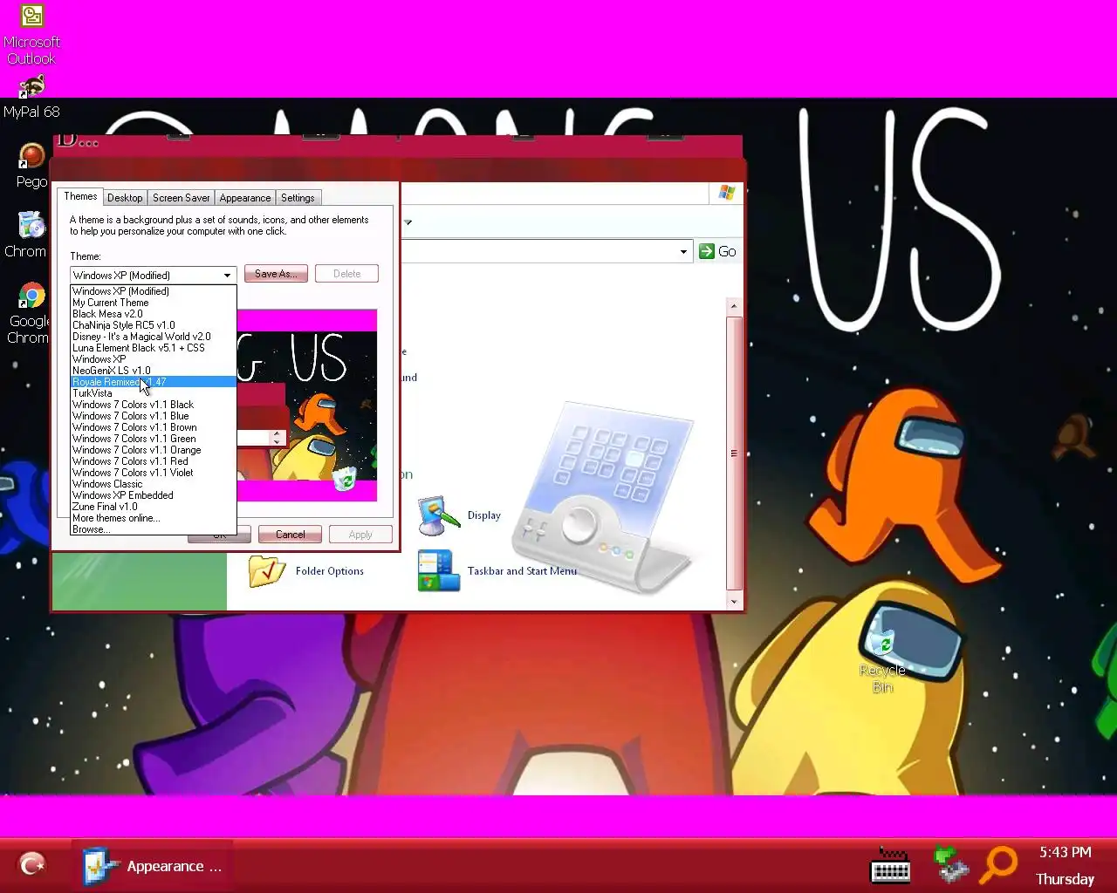Click the Apply button
The width and height of the screenshot is (1117, 893).
pyautogui.click(x=360, y=535)
